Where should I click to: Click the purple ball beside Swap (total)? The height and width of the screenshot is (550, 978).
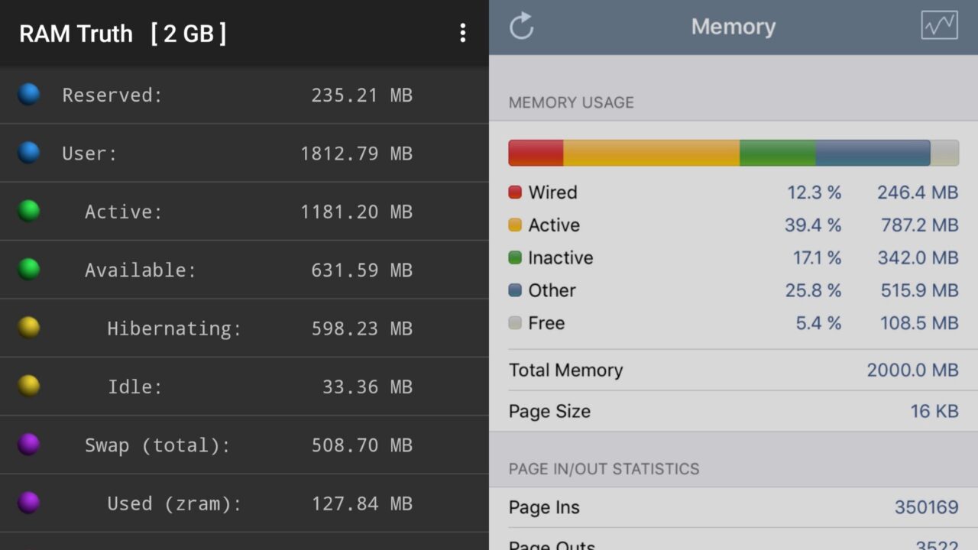(x=29, y=445)
